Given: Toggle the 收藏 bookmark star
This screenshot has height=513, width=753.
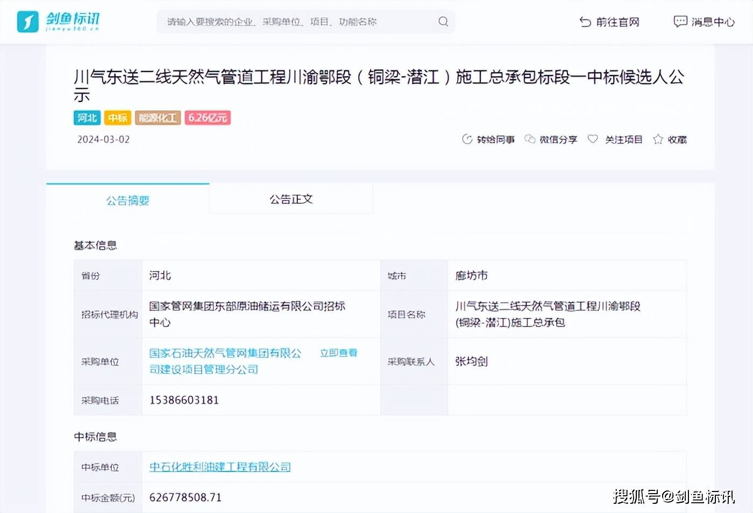Looking at the screenshot, I should [x=657, y=139].
